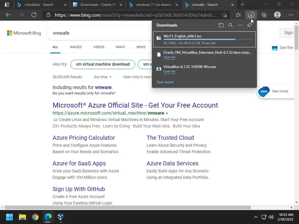Open Azure Data Services link

(x=172, y=163)
